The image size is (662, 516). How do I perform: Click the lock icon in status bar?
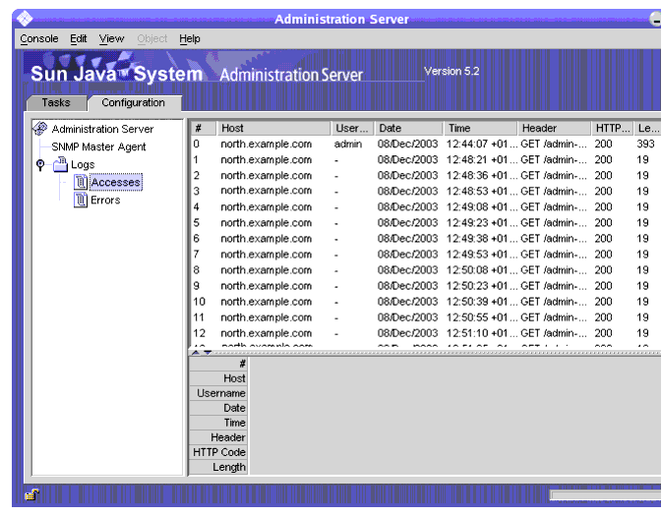(x=32, y=494)
